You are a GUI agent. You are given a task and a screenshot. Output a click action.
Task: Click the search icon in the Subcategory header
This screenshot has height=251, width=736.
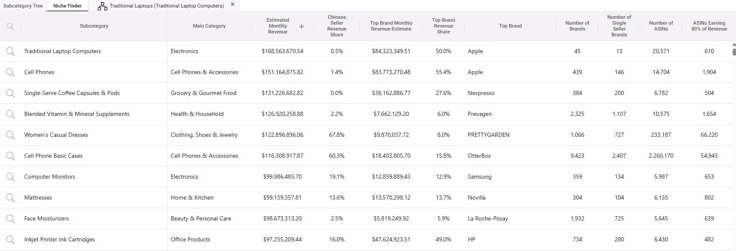coord(10,26)
